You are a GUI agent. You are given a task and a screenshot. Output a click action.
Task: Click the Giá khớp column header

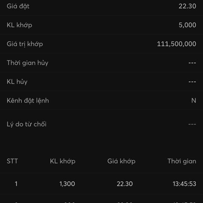coord(121,161)
